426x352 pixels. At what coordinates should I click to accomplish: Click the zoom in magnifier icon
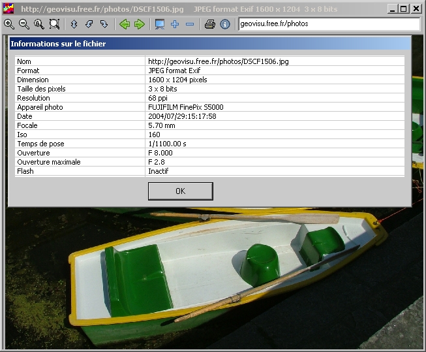pos(9,24)
